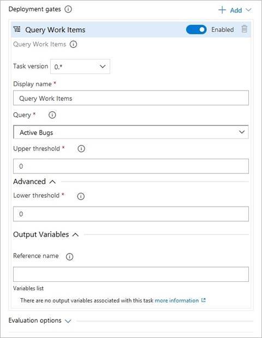The width and height of the screenshot is (262, 338).
Task: Click the Add deployment gate button
Action: point(235,10)
